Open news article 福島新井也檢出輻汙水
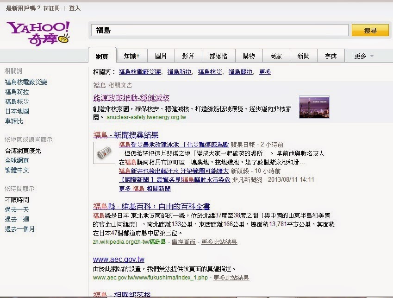Screen dimensions: 393x298 pos(174,171)
